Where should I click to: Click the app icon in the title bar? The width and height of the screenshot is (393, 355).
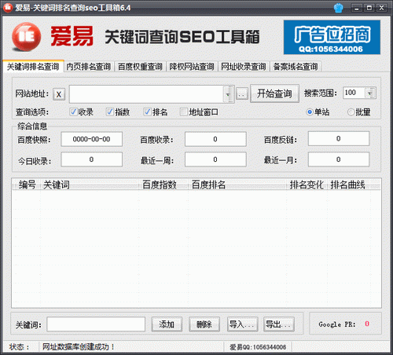click(x=8, y=8)
